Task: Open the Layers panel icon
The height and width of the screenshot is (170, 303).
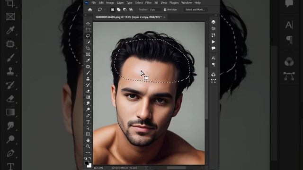Action: [x=214, y=22]
